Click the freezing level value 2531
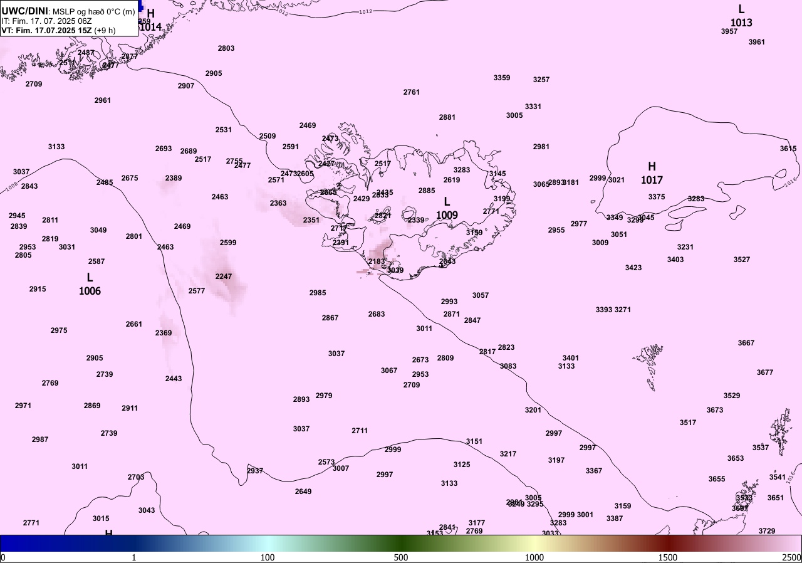 (224, 130)
